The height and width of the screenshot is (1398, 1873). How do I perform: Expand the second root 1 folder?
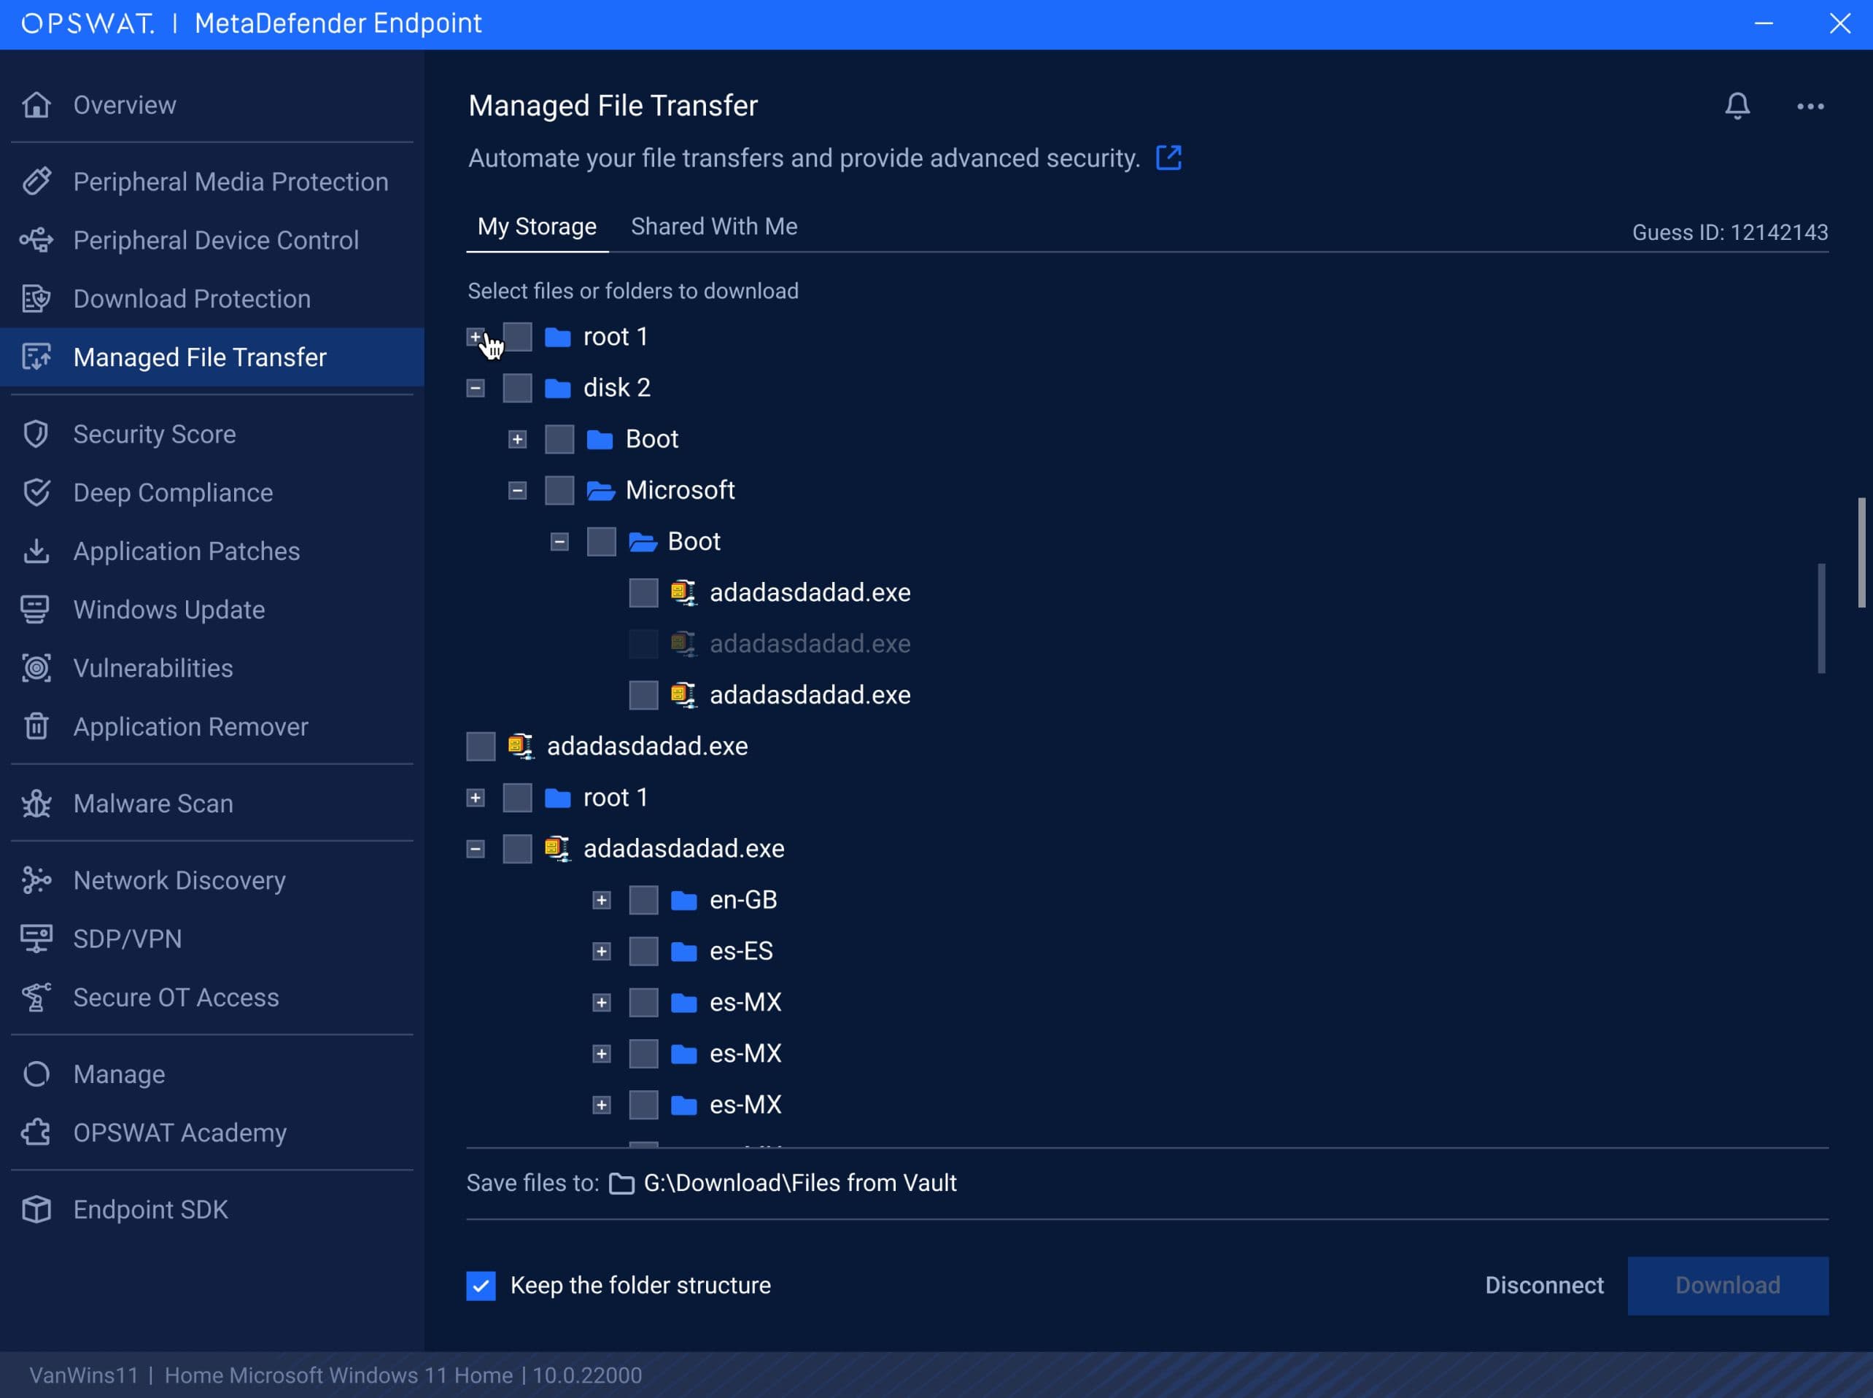click(x=476, y=797)
